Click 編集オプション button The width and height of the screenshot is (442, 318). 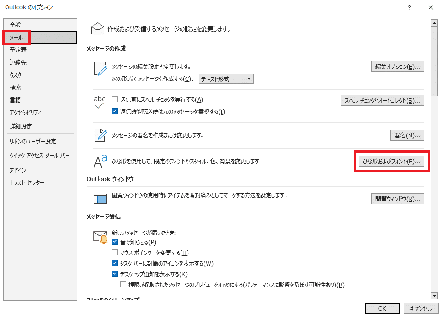coord(397,67)
